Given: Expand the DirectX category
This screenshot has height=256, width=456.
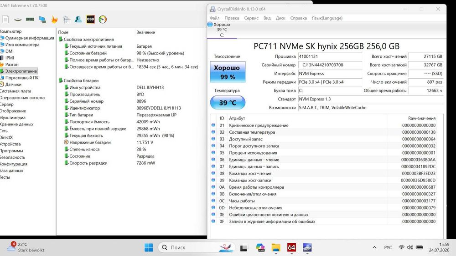Looking at the screenshot, I should 6,137.
